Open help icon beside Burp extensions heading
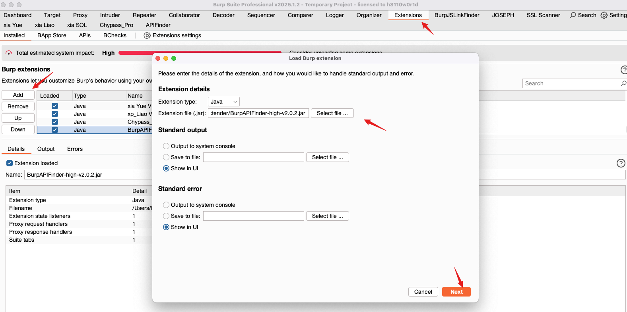627x312 pixels. click(624, 70)
